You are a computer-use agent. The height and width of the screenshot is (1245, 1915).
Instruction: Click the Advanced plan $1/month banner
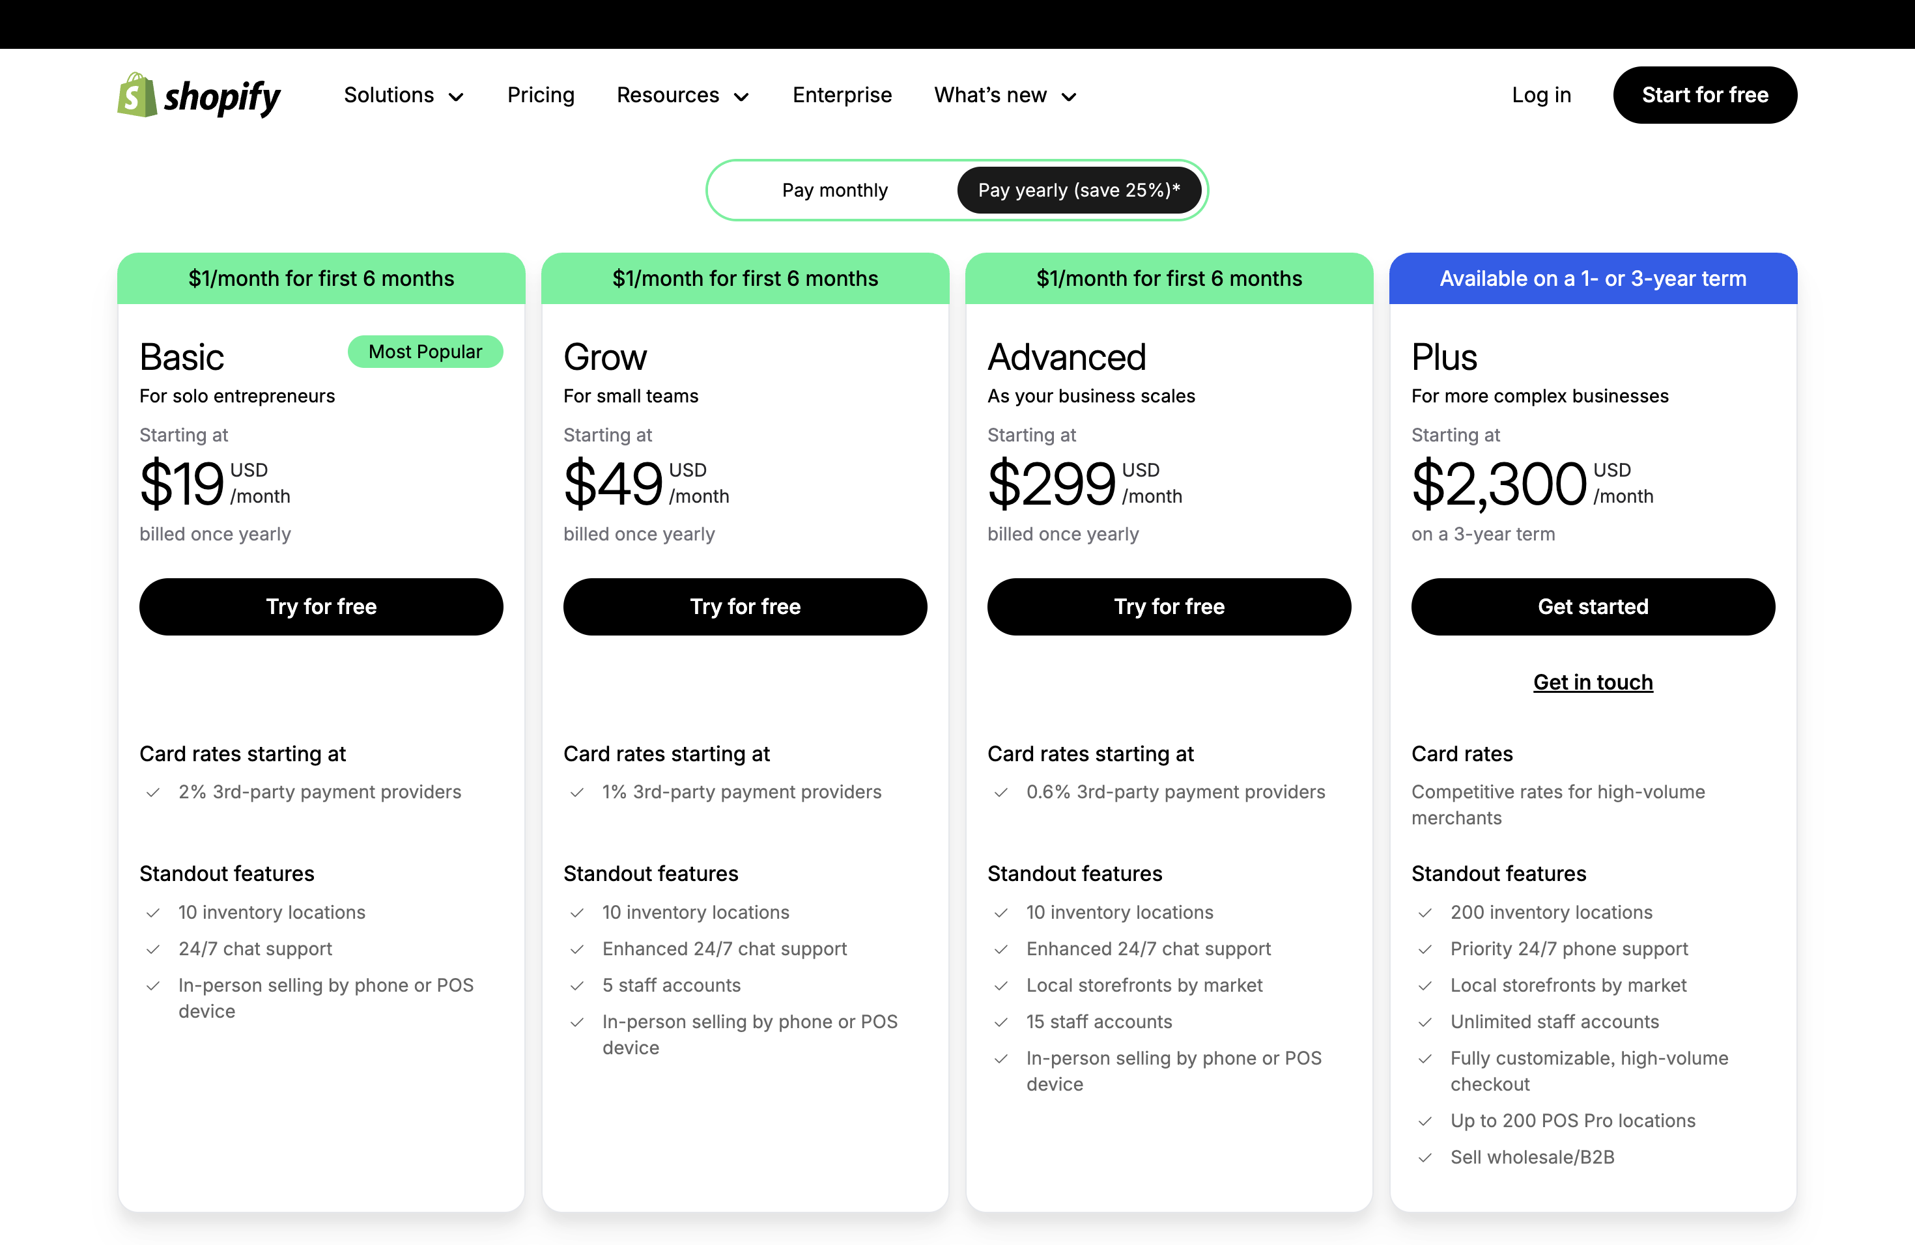point(1169,278)
